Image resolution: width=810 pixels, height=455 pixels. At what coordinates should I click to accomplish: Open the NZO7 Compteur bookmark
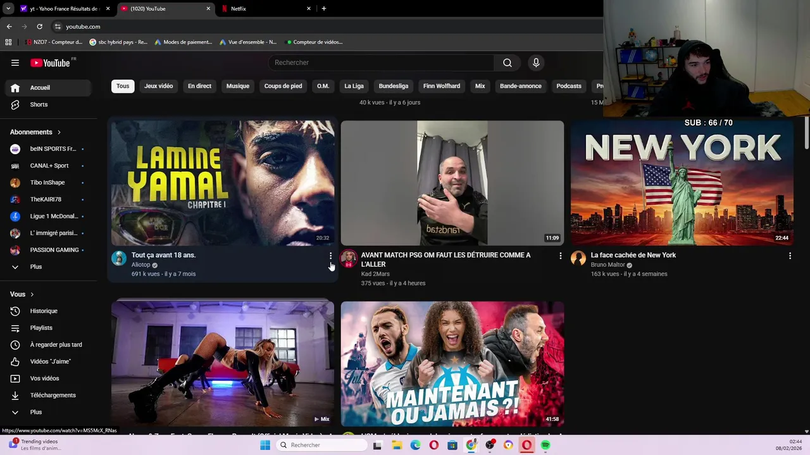tap(54, 42)
